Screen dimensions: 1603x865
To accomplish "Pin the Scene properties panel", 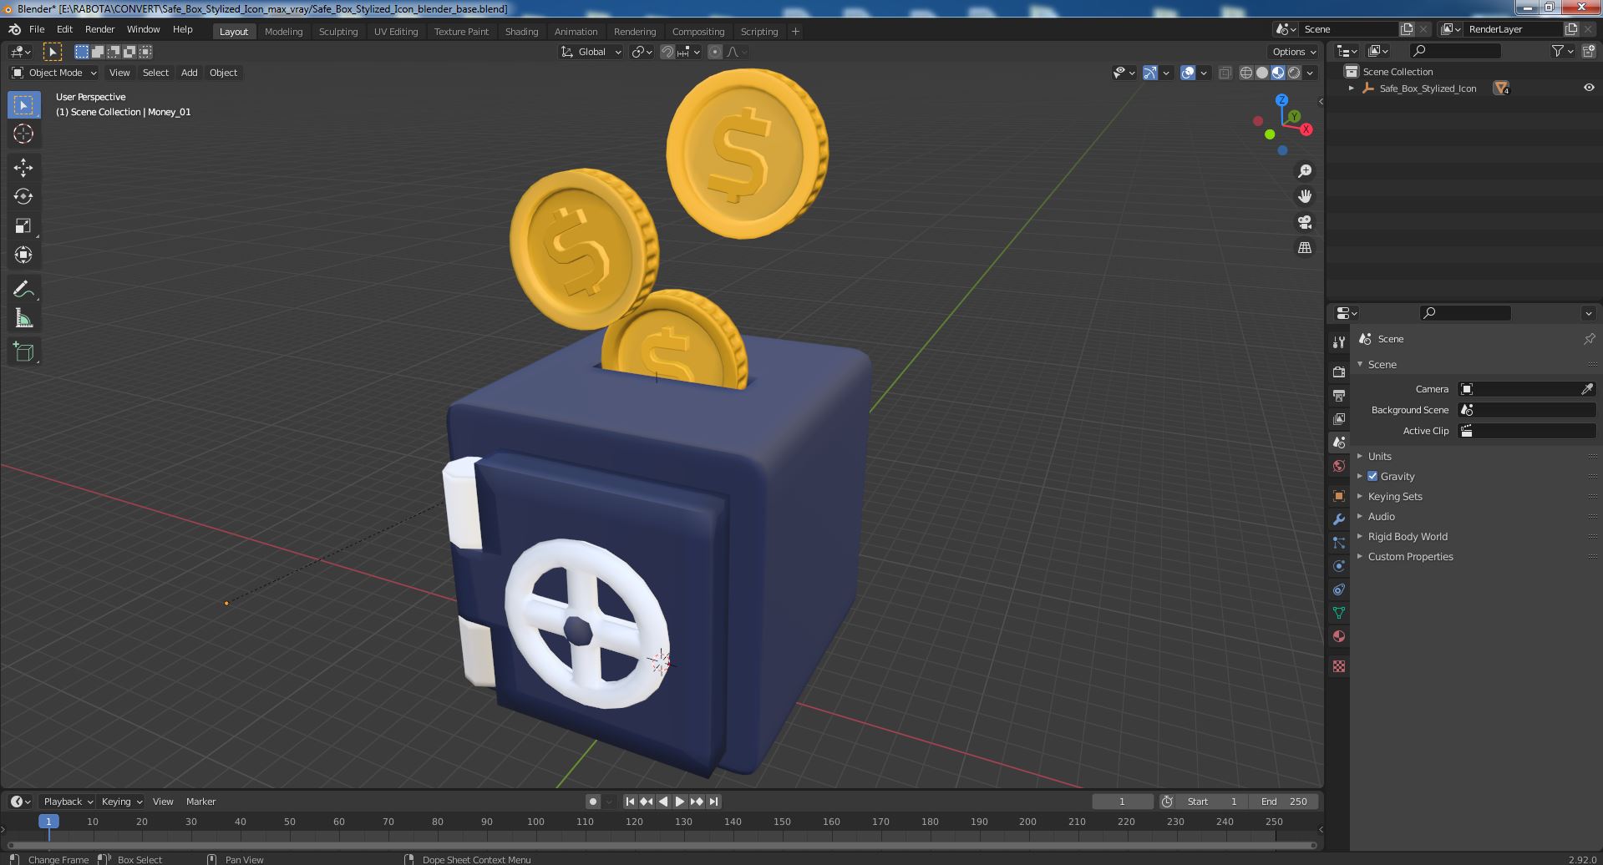I will click(1589, 339).
